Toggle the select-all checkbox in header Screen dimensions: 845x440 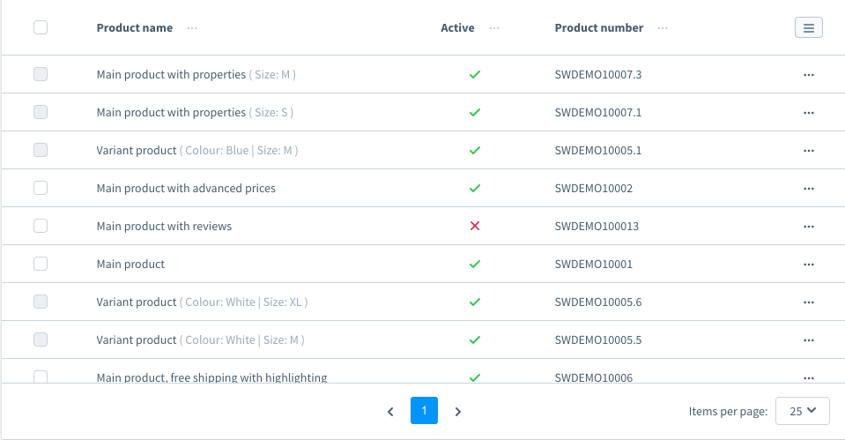[41, 27]
